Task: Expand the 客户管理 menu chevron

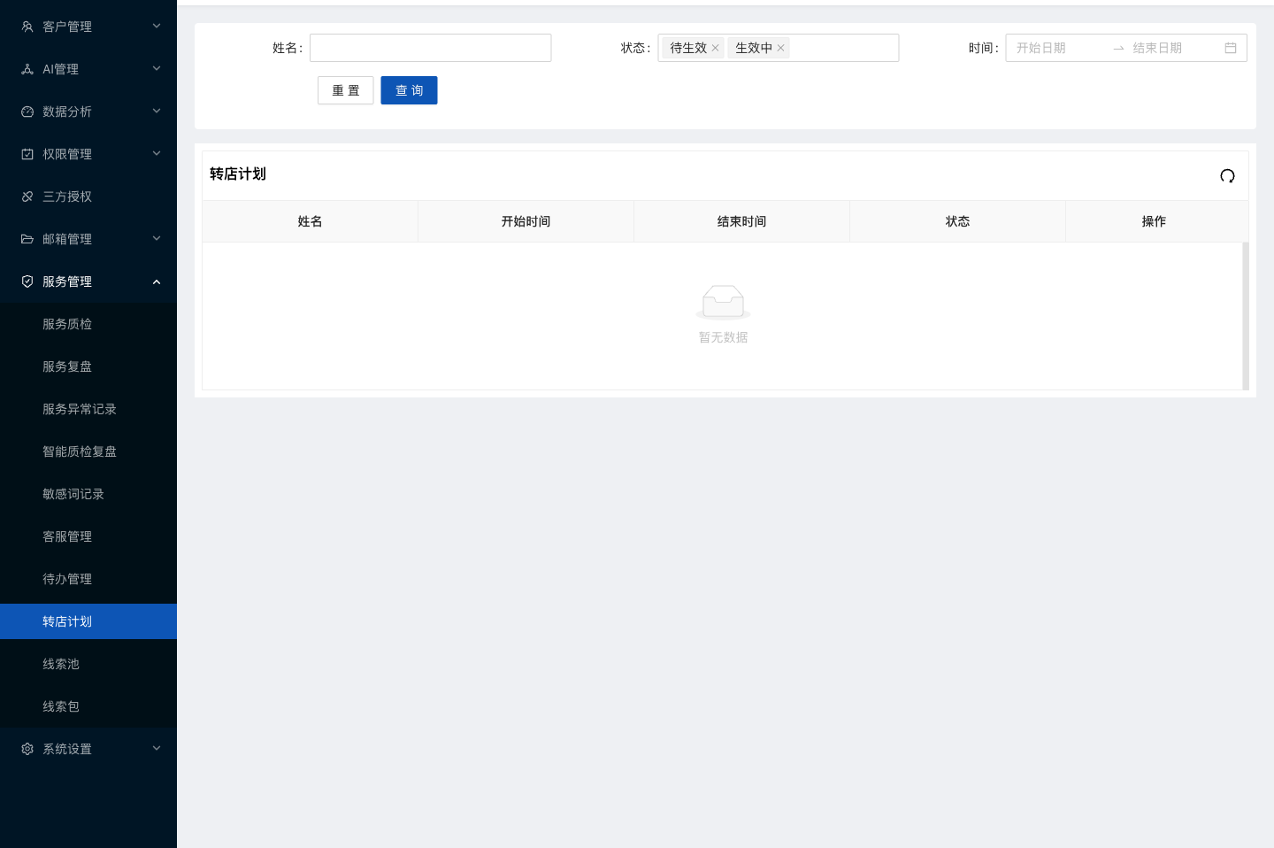Action: point(157,27)
